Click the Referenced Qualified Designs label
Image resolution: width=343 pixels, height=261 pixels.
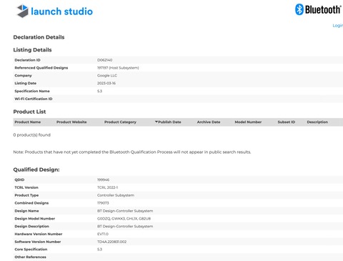pyautogui.click(x=41, y=68)
